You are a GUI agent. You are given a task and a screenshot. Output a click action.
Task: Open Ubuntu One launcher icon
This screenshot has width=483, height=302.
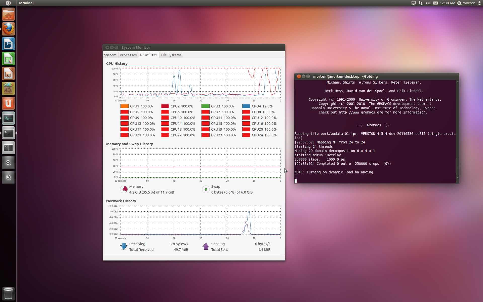8,103
